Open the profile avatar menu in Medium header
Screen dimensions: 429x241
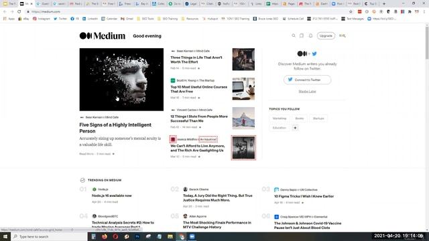343,35
